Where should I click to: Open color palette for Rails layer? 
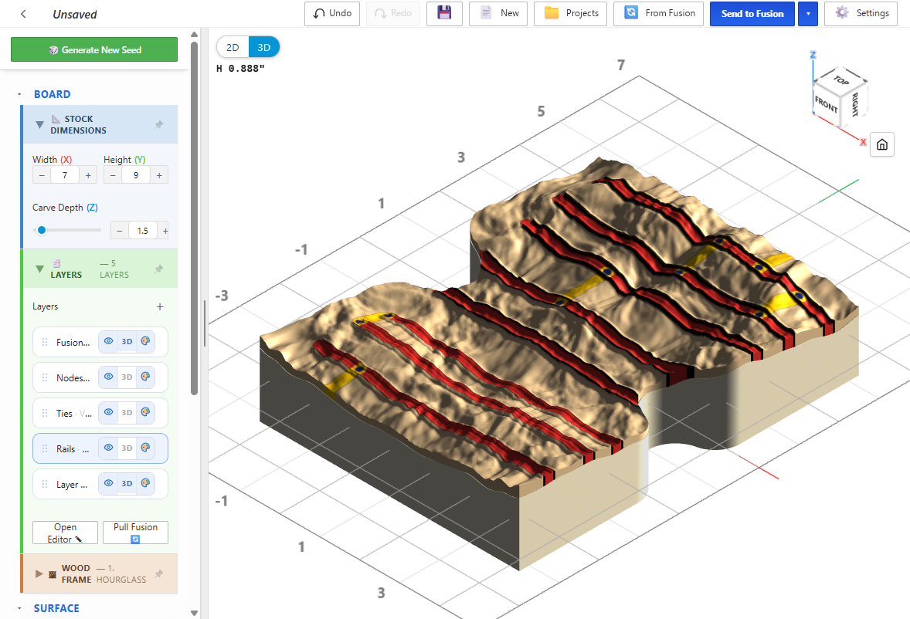point(146,448)
